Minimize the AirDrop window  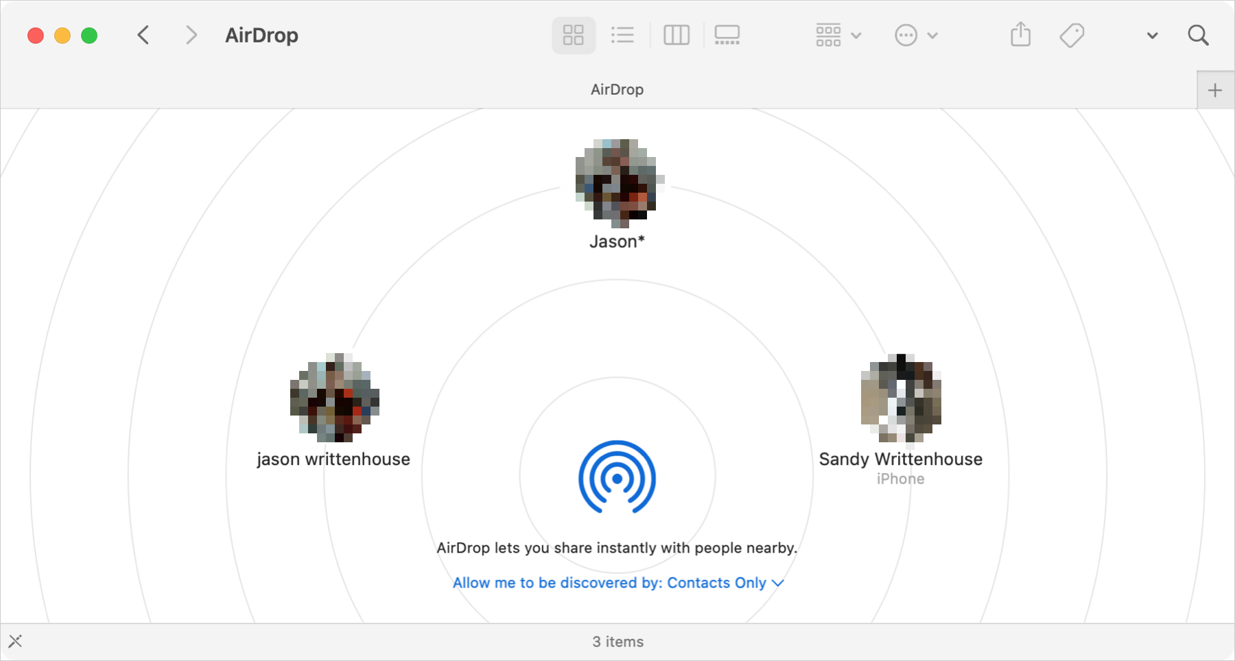(62, 36)
